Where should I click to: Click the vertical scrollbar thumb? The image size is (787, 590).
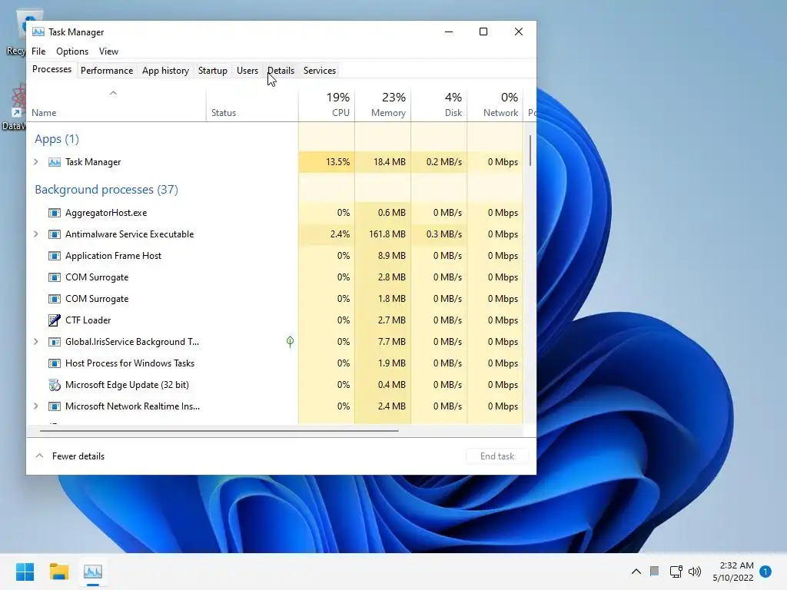coord(530,151)
